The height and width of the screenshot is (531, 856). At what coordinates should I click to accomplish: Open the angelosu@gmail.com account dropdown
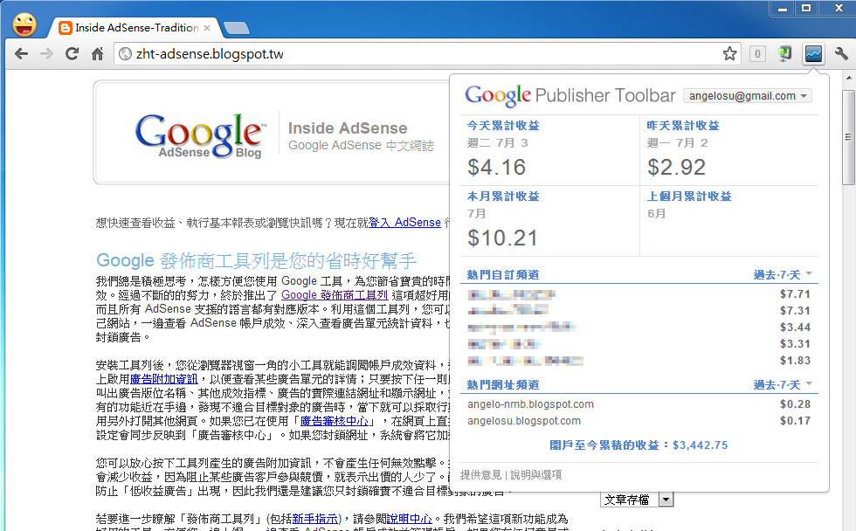click(x=747, y=95)
